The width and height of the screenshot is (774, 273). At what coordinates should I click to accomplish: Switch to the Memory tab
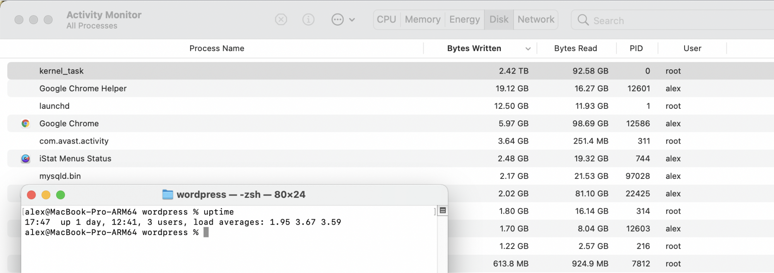[423, 19]
